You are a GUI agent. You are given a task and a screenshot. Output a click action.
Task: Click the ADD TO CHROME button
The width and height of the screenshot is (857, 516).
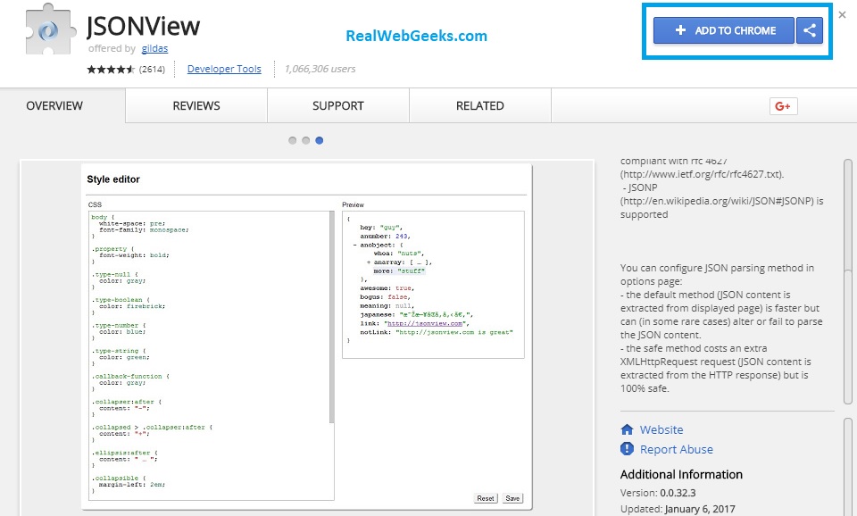(724, 30)
